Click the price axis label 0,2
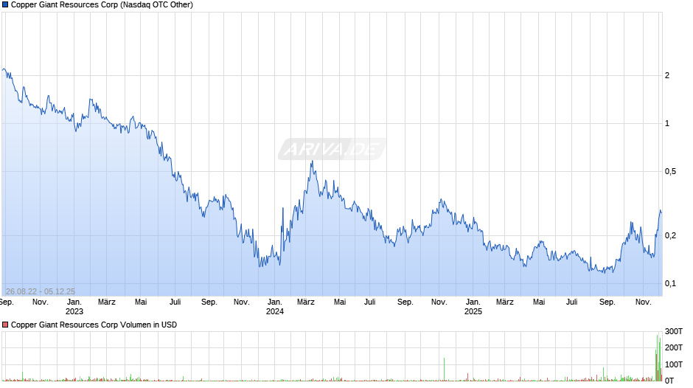 coord(670,235)
